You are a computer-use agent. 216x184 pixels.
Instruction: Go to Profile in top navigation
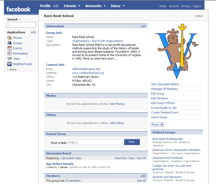point(45,6)
